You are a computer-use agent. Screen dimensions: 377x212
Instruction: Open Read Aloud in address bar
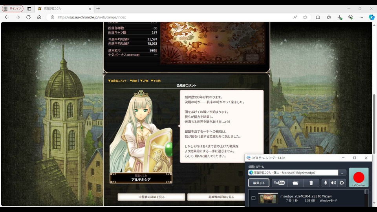295,17
